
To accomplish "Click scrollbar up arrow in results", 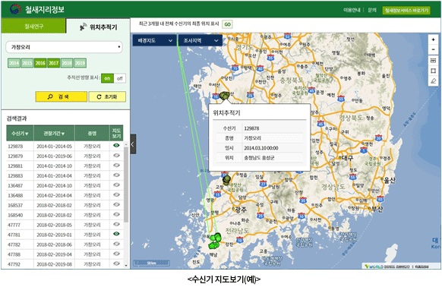I will pos(126,144).
